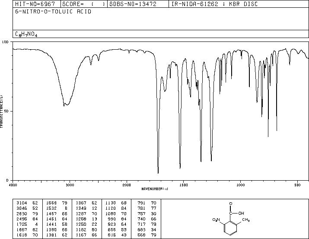This screenshot has width=309, height=239.
Task: Click the peak table row 717 79
Action: tap(147, 224)
